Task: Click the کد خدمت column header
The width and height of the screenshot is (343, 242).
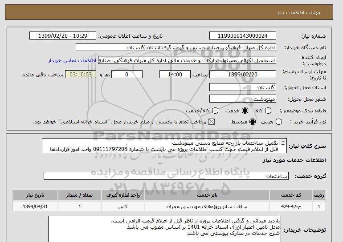Action: [291, 195]
